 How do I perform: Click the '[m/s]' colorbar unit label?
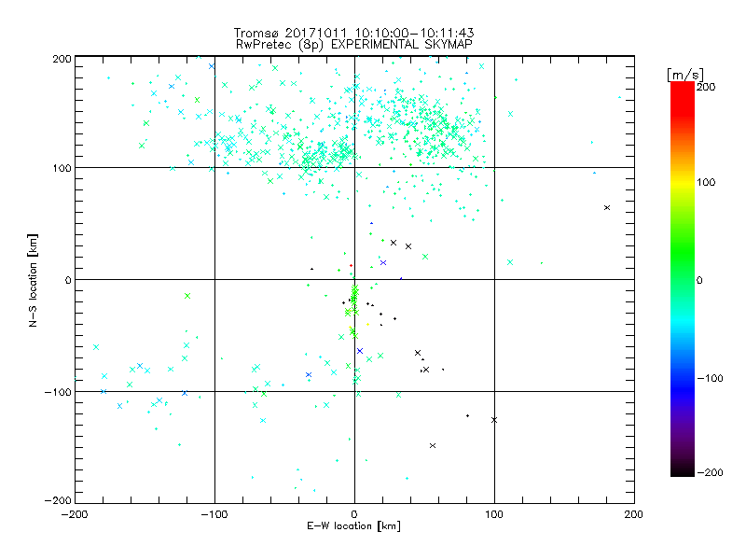685,75
